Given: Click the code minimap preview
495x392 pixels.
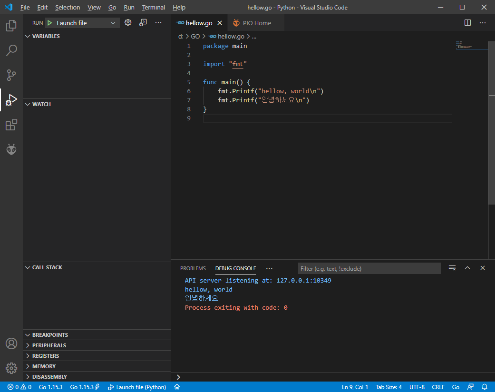Looking at the screenshot, I should [x=471, y=46].
